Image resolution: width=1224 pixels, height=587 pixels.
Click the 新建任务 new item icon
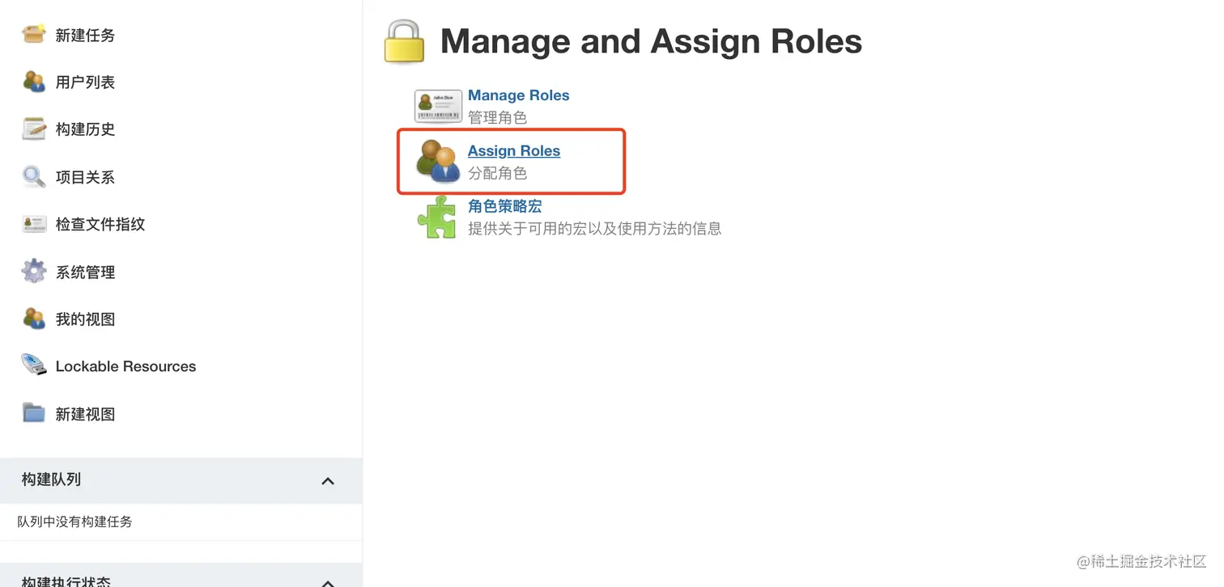click(x=34, y=35)
